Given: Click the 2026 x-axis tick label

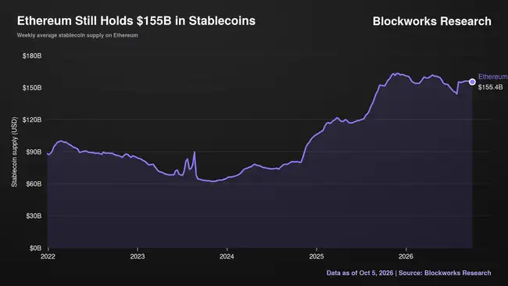Looking at the screenshot, I should 406,256.
